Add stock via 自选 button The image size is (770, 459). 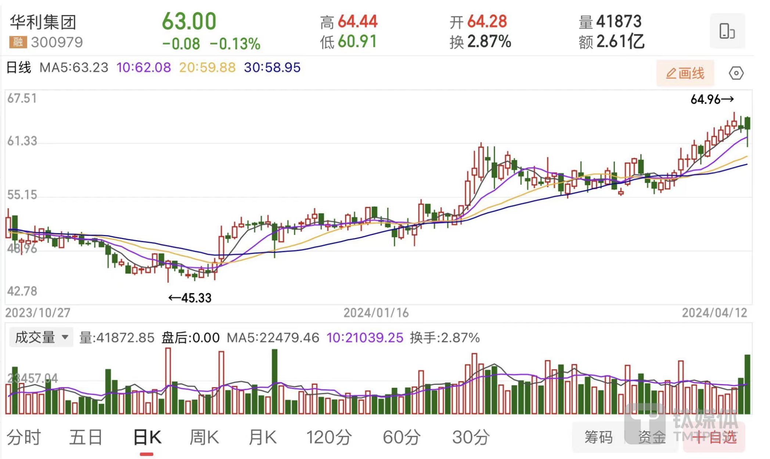point(715,437)
